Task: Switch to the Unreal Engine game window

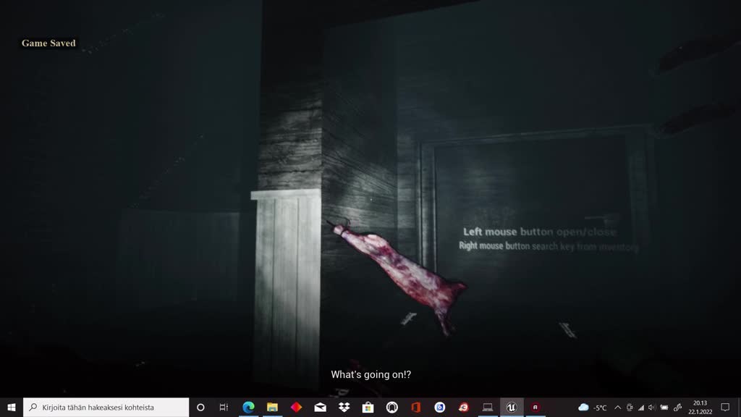Action: [511, 408]
